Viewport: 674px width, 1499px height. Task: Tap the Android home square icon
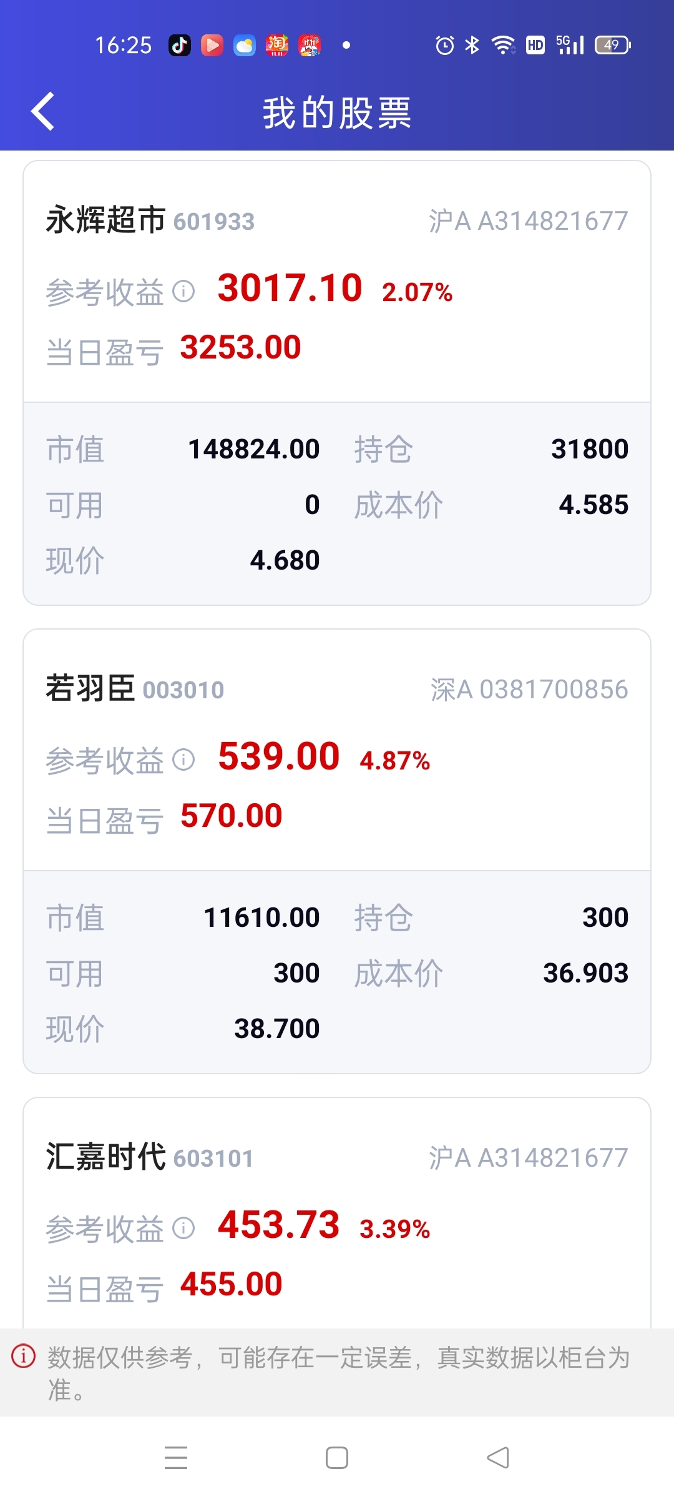(337, 1458)
